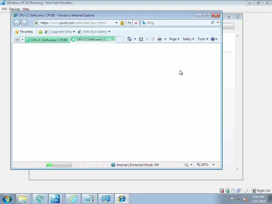Expand the address bar autocomplete dropdown
The height and width of the screenshot is (204, 272).
(x=116, y=23)
